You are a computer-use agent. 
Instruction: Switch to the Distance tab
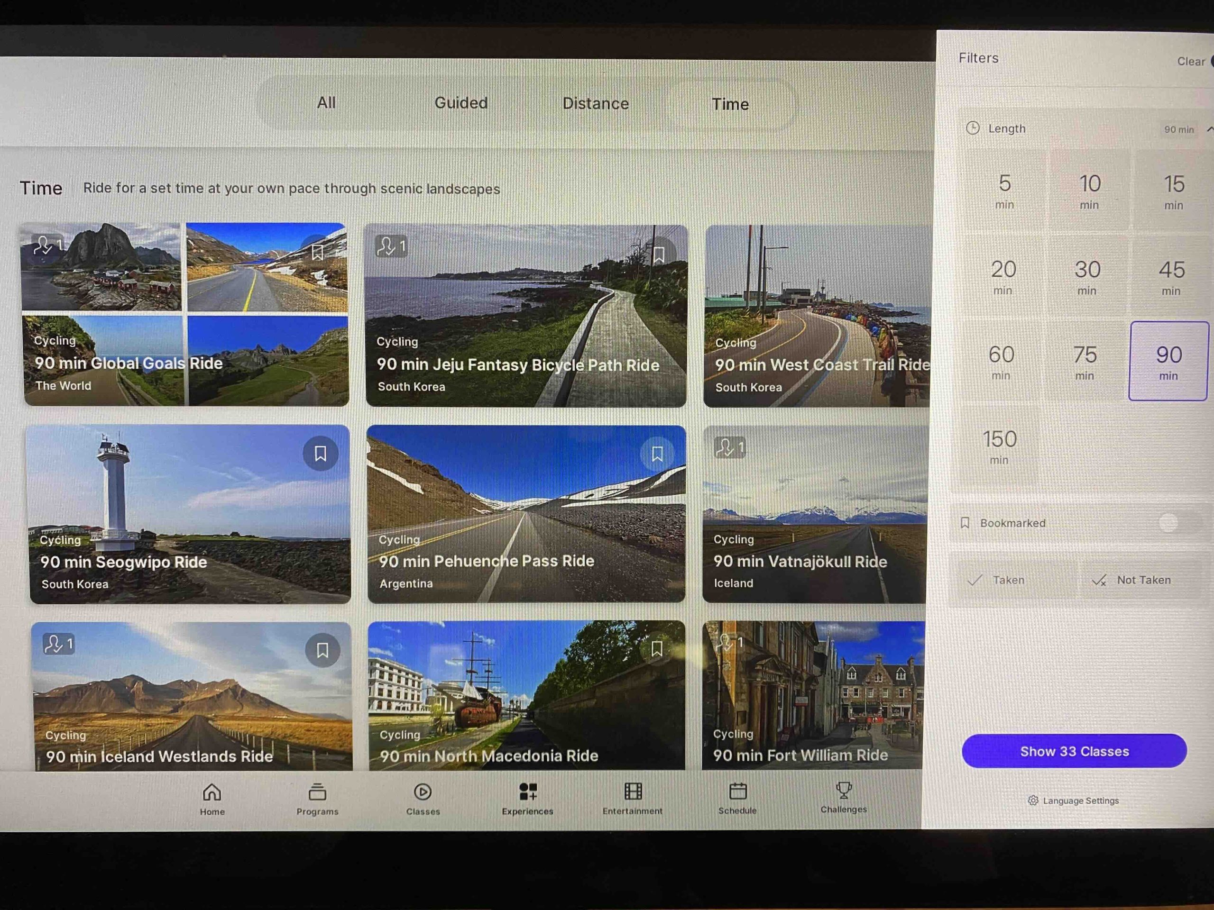click(596, 104)
